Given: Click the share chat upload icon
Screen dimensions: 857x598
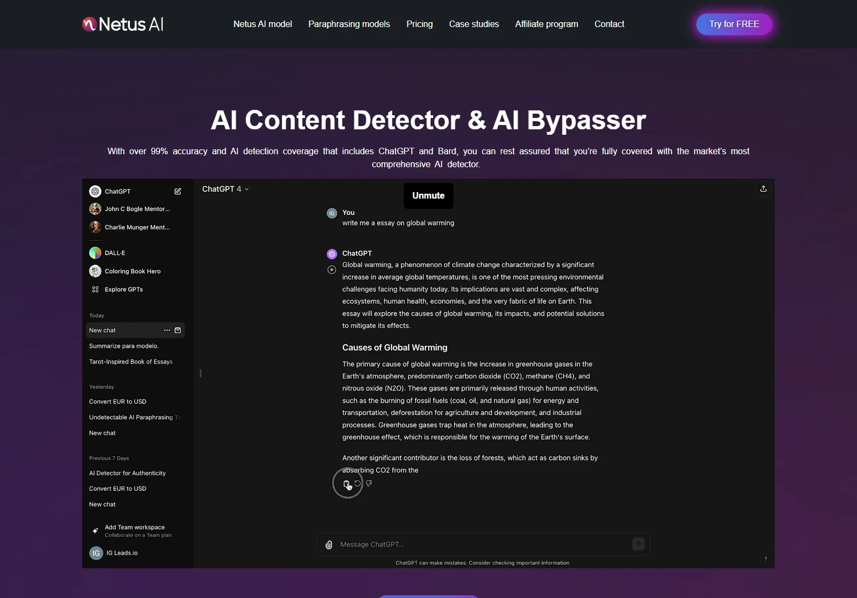Looking at the screenshot, I should (x=763, y=188).
